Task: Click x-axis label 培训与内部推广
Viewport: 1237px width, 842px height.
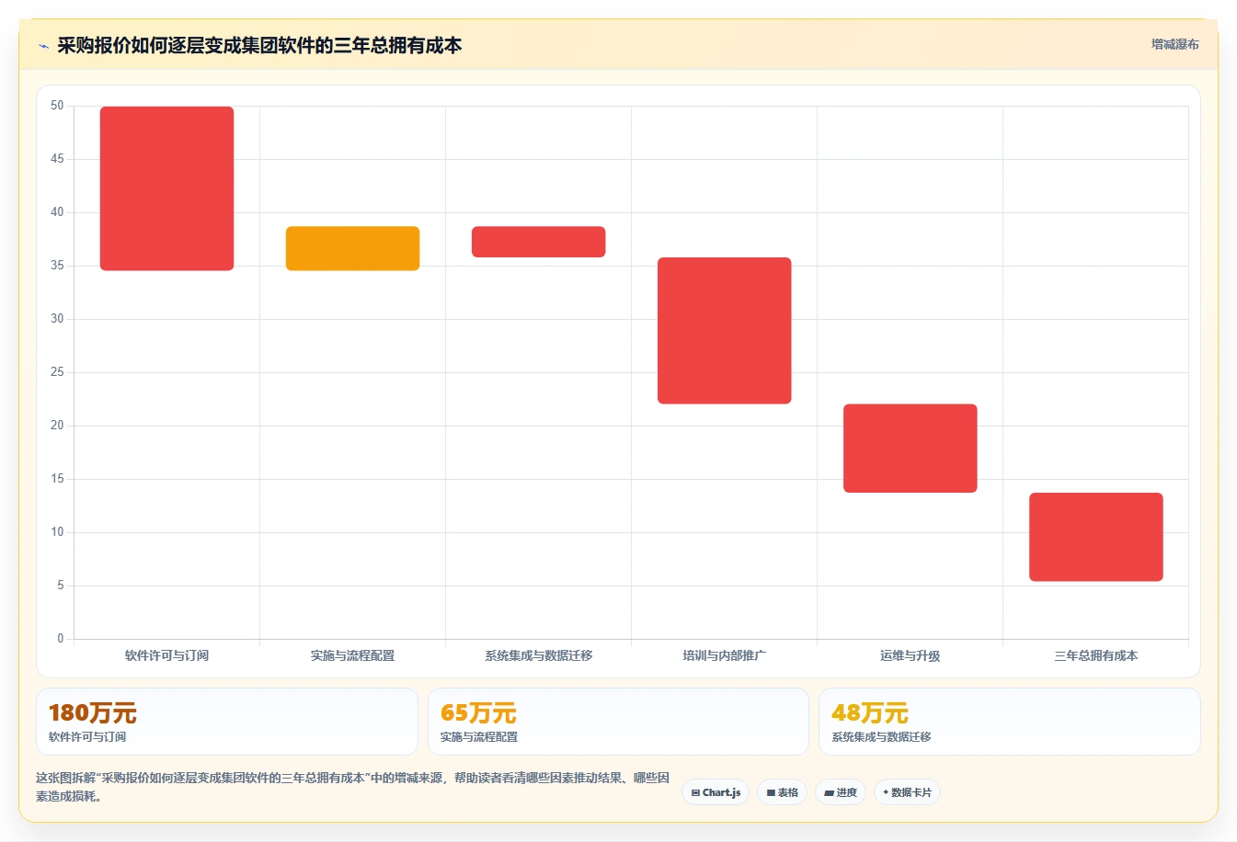Action: [x=724, y=655]
